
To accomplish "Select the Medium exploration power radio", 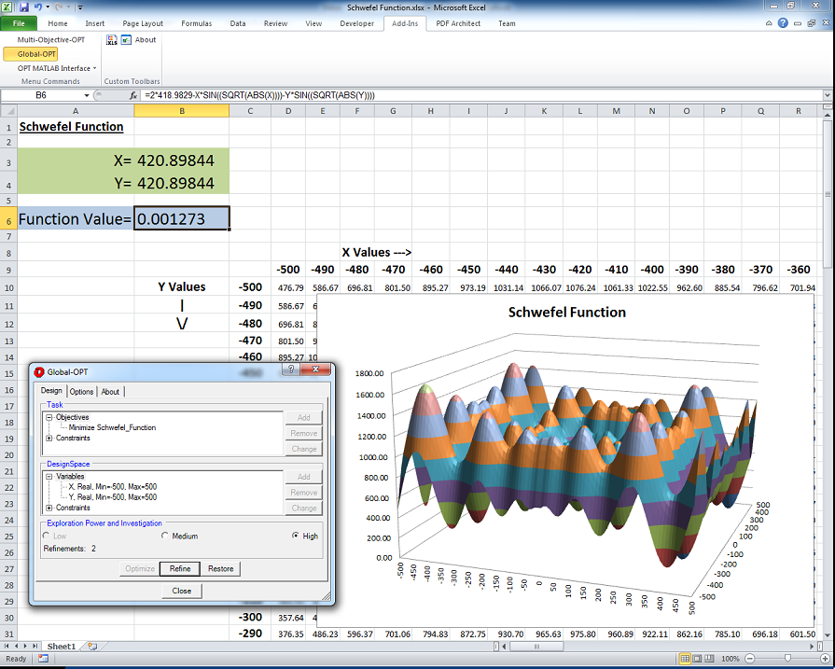I will coord(164,536).
